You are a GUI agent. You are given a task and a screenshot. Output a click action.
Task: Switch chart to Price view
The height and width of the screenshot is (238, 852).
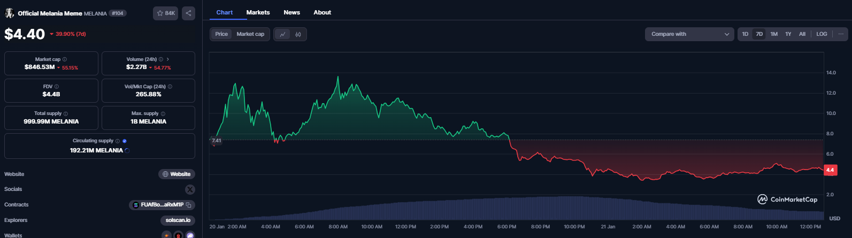click(x=221, y=34)
